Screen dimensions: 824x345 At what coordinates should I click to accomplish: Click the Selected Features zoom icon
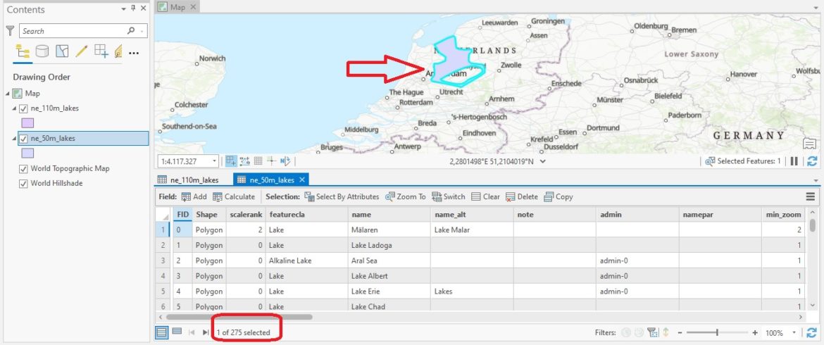pos(710,161)
